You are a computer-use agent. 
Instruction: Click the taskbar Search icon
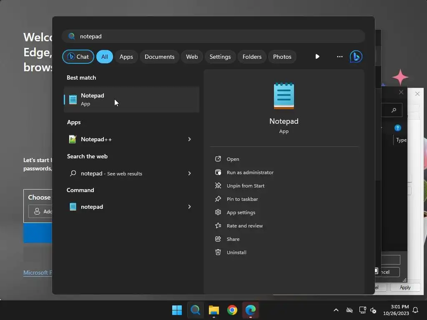[195, 310]
